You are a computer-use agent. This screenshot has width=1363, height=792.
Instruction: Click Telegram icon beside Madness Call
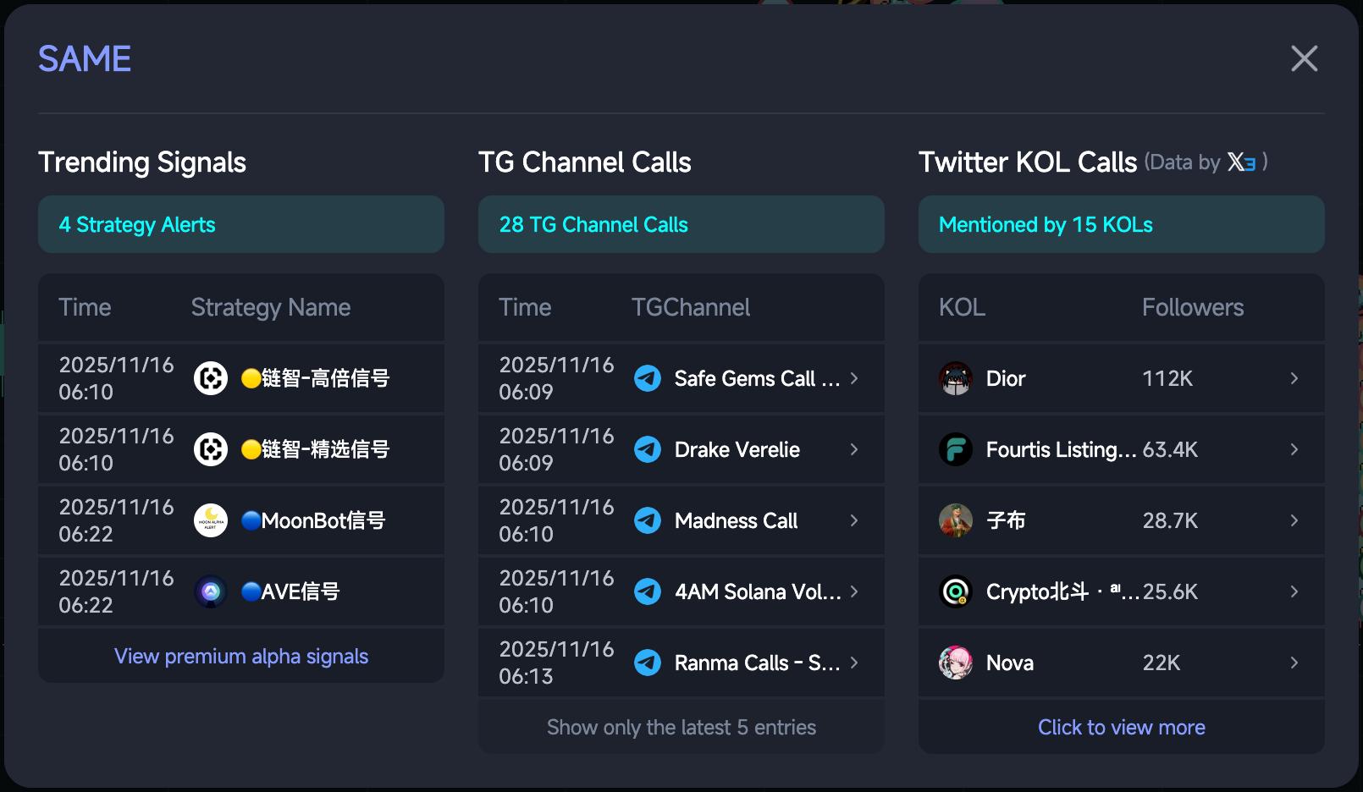point(648,520)
